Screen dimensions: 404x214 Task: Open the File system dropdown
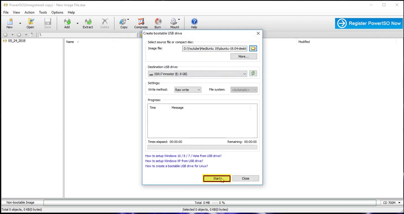point(244,90)
